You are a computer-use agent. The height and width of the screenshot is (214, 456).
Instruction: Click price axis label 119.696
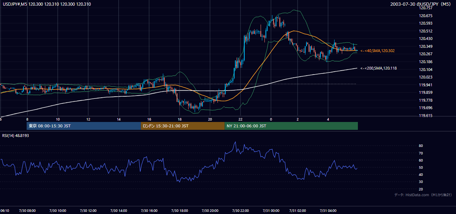pyautogui.click(x=426, y=108)
